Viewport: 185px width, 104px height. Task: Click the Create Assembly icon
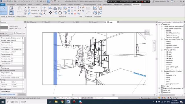[x=95, y=8]
